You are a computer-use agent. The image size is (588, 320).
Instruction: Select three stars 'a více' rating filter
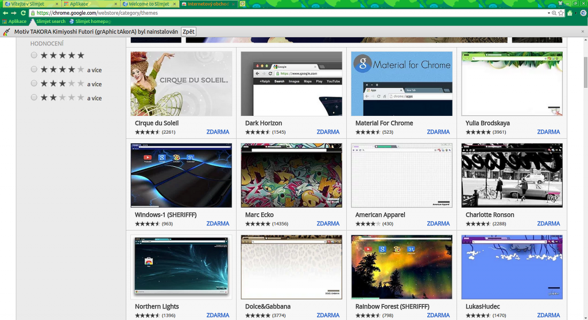pos(34,83)
